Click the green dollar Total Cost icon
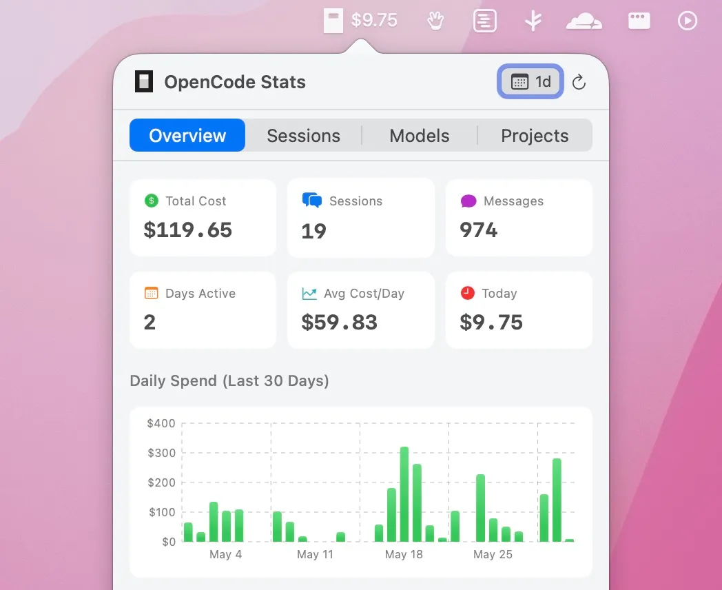This screenshot has height=590, width=722. pos(152,201)
